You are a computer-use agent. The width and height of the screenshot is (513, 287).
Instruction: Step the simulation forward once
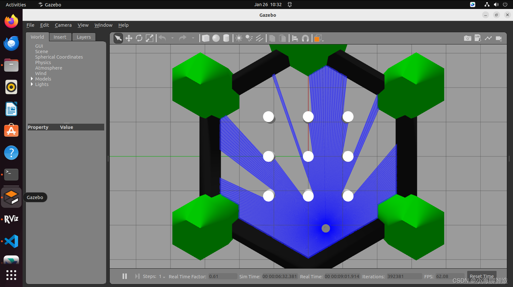(x=137, y=276)
